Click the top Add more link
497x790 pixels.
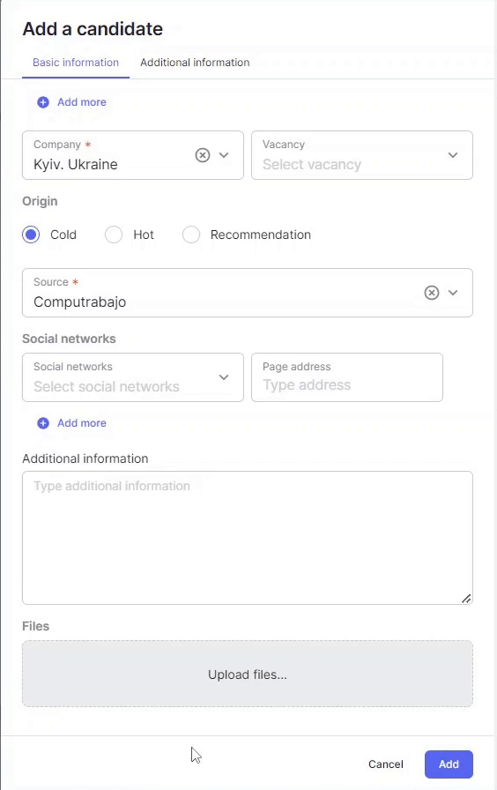point(82,102)
